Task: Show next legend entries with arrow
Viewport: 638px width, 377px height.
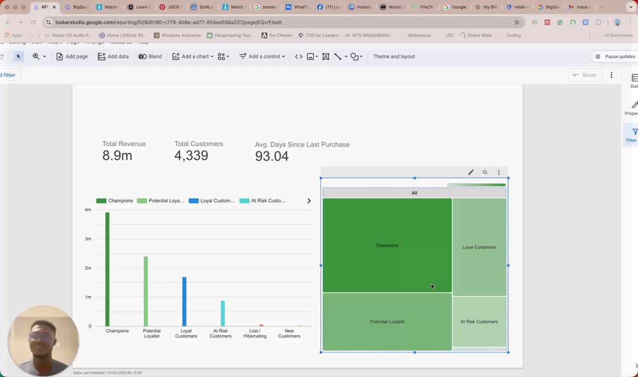Action: point(309,201)
